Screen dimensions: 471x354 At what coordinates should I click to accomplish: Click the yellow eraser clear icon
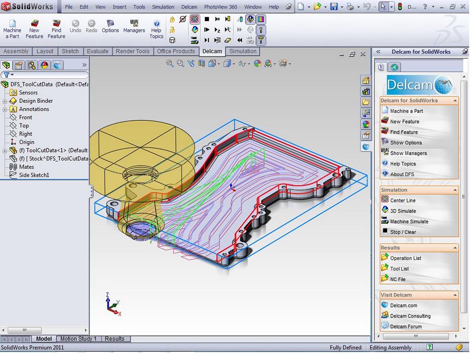228,40
